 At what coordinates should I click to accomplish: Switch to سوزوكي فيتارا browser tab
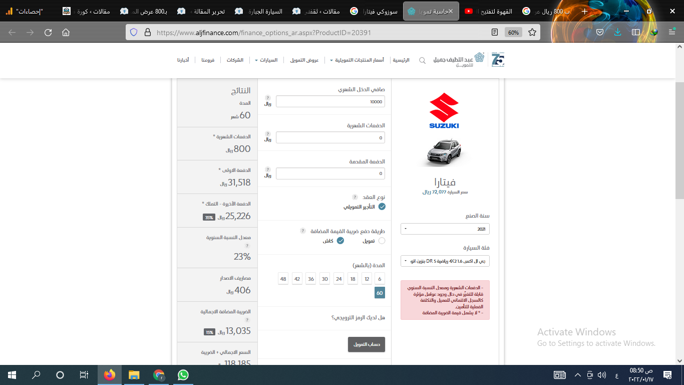(x=374, y=11)
